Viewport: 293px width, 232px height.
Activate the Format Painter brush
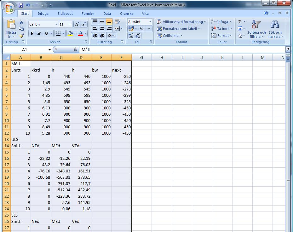click(21, 36)
